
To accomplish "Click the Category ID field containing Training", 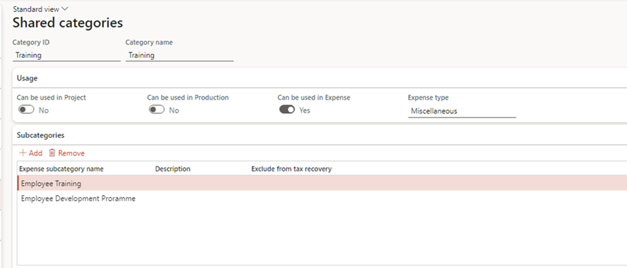I will 67,55.
